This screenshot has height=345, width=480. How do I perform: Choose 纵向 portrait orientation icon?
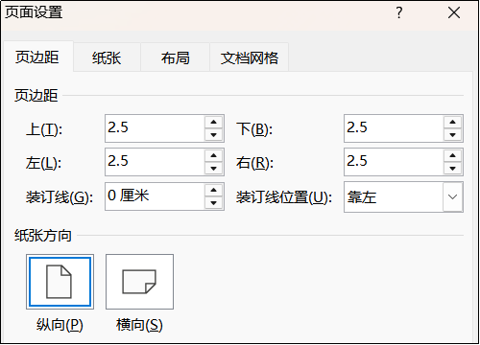60,282
